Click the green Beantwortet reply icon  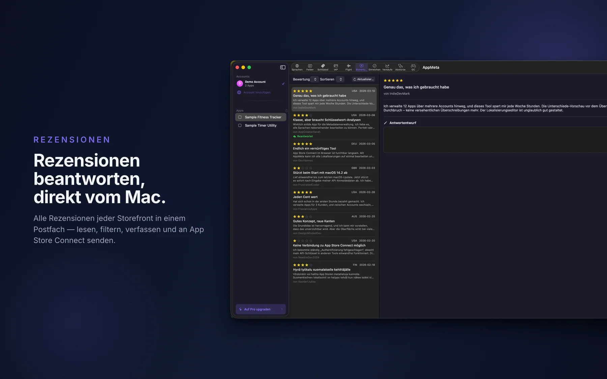coord(295,136)
